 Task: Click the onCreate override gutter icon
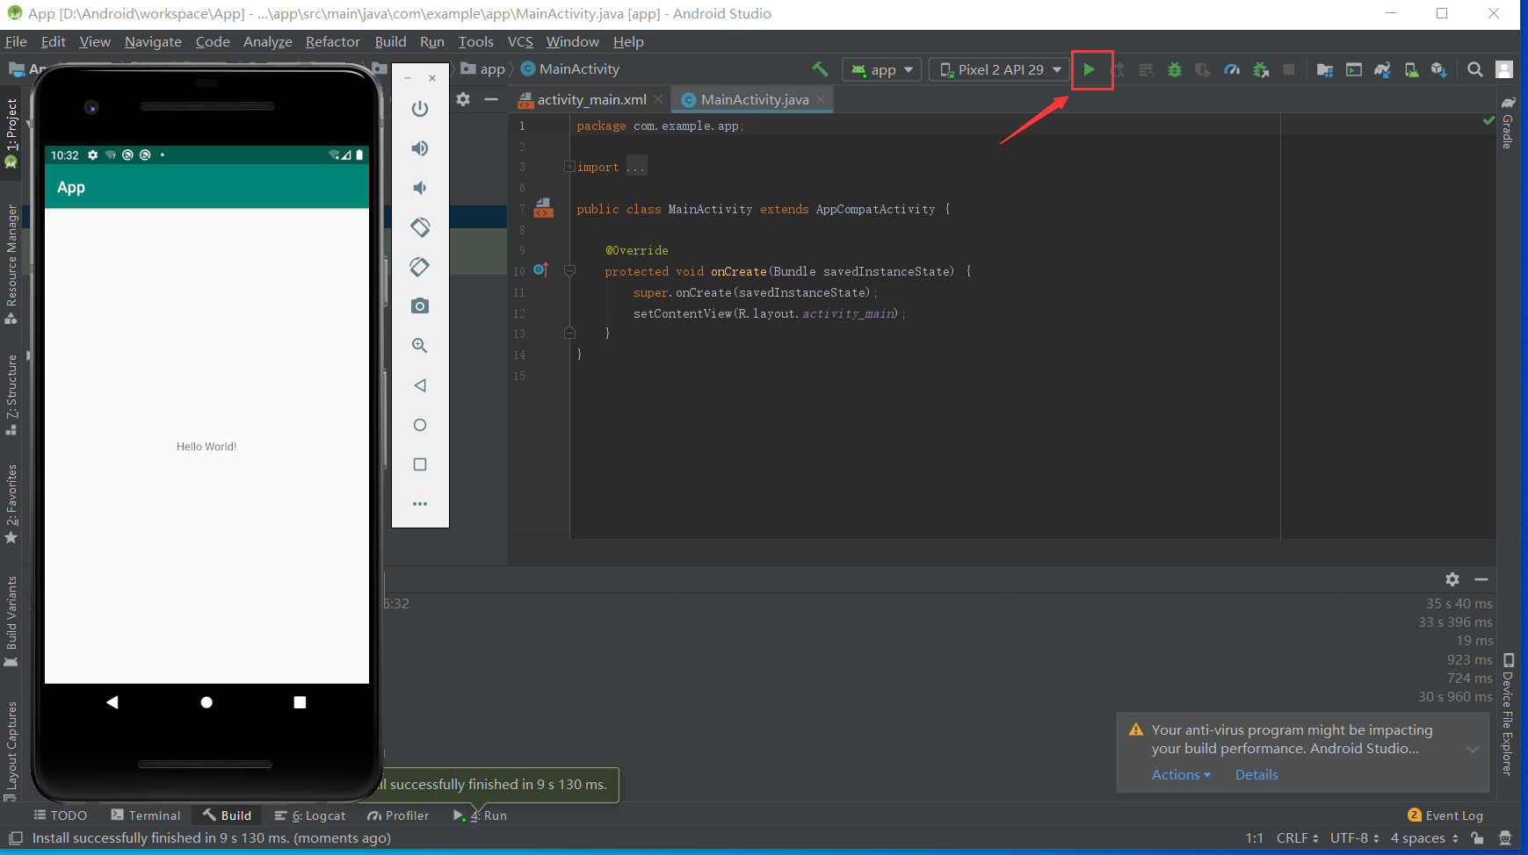pyautogui.click(x=541, y=270)
